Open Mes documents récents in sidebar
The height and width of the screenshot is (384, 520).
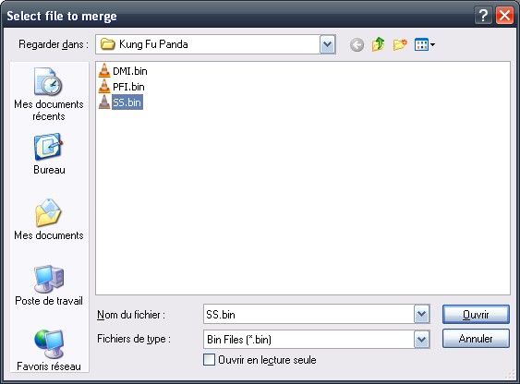(49, 94)
